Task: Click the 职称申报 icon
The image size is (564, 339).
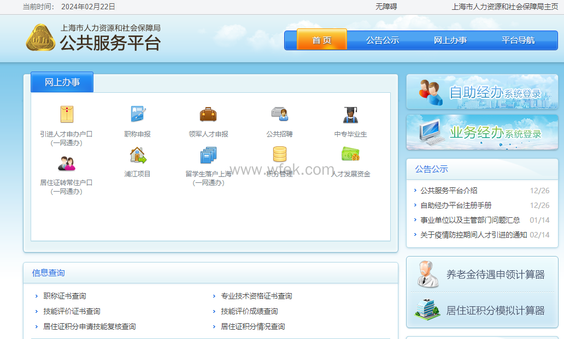Action: click(138, 115)
